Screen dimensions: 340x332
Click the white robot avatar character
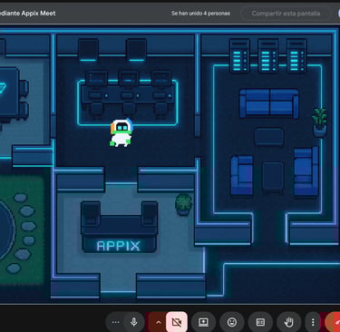tap(121, 132)
